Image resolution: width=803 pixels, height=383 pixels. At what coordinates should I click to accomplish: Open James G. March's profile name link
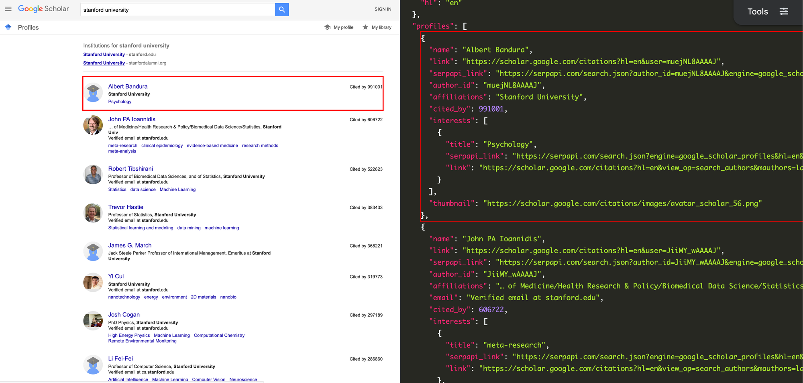[130, 245]
